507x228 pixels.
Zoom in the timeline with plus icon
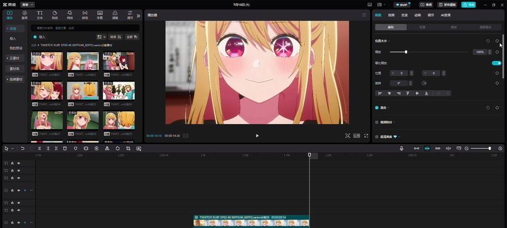click(501, 148)
